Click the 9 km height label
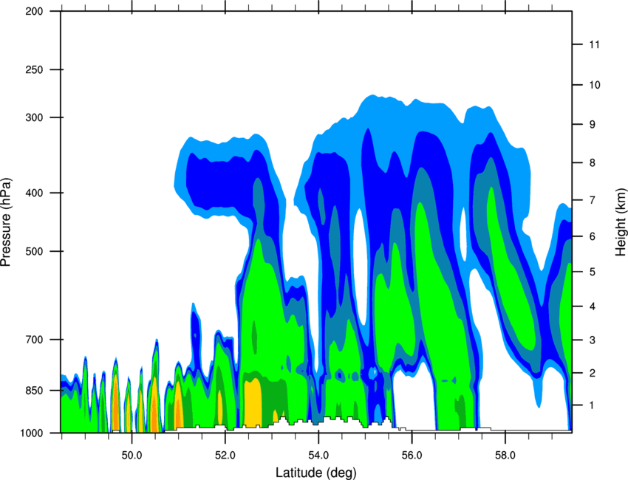The height and width of the screenshot is (480, 628). (x=593, y=124)
